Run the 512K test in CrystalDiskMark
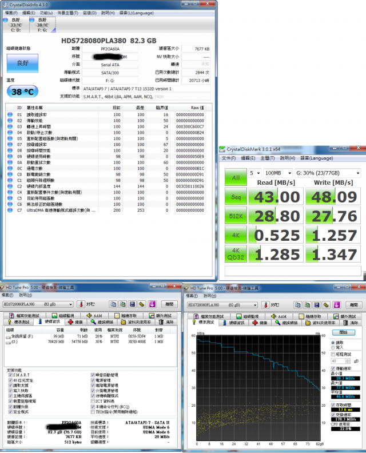This screenshot has height=453, width=366. 236,216
